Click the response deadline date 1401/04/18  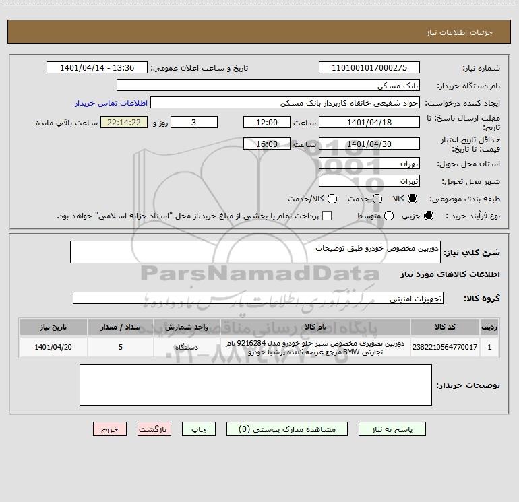click(x=369, y=122)
